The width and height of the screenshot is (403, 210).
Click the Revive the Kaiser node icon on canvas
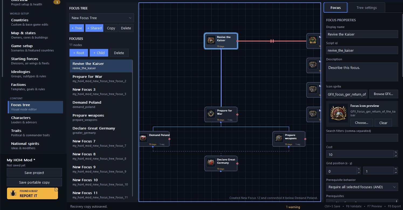click(211, 40)
